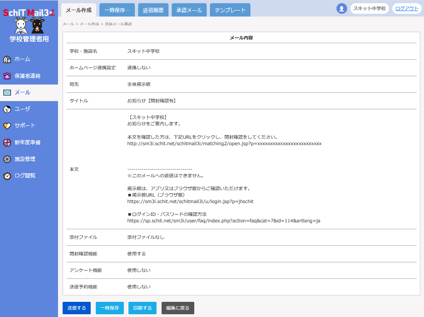
Task: Click the flower icon for new-year preparation
Action: (7, 142)
